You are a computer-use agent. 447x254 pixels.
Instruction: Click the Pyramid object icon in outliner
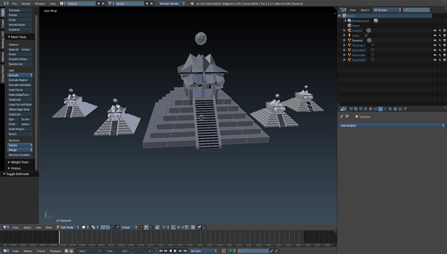point(350,40)
